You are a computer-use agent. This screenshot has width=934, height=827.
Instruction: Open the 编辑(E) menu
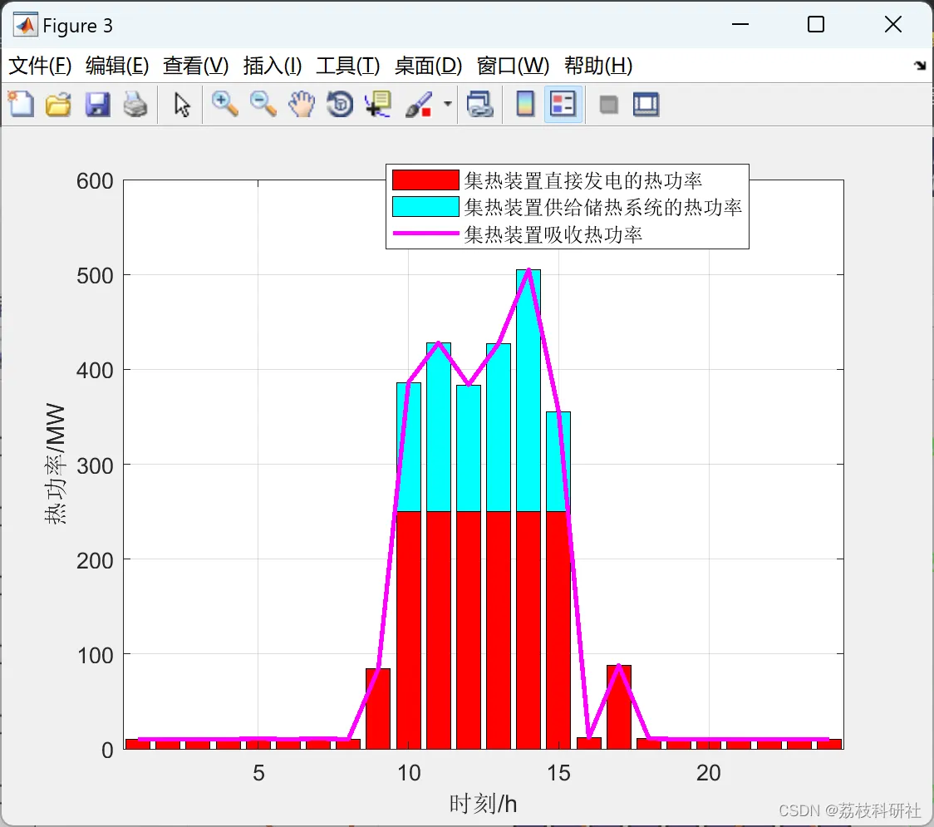[x=116, y=66]
